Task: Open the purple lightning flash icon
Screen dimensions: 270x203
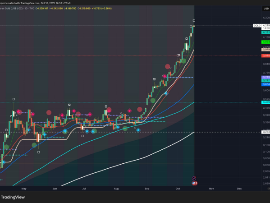Action: pos(194,178)
